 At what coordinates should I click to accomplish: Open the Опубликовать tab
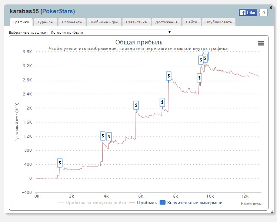click(x=218, y=22)
